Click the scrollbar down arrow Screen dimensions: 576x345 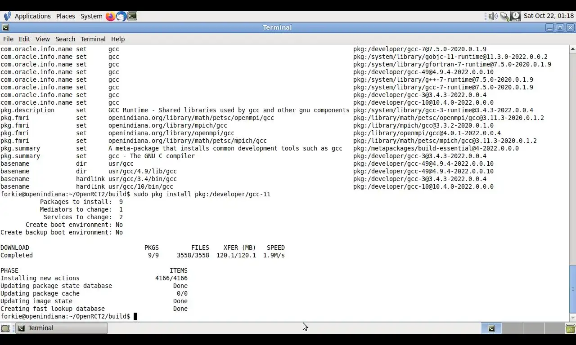tap(572, 318)
